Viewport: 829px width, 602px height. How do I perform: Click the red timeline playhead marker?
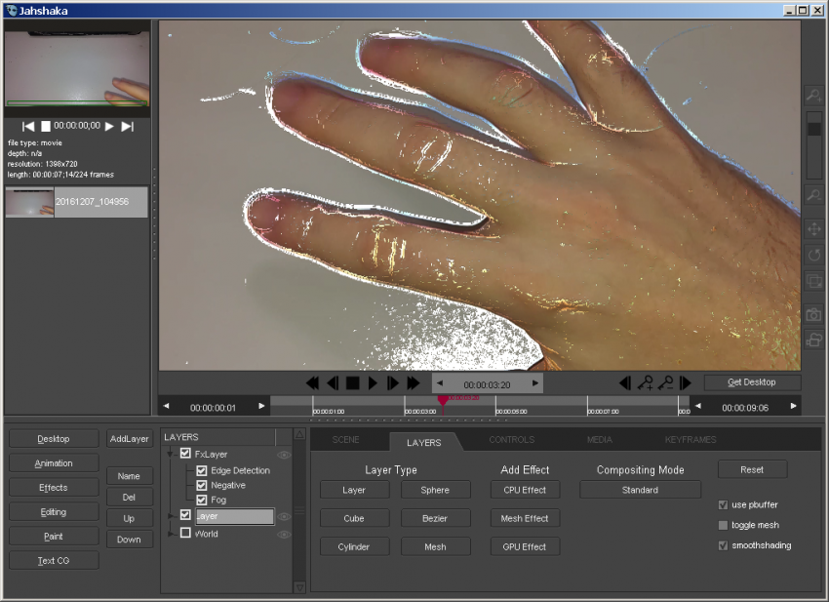(443, 401)
